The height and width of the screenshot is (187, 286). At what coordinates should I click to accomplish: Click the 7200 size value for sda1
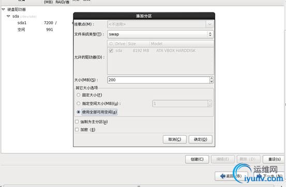click(48, 23)
